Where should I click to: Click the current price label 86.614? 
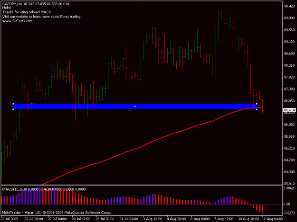click(289, 110)
